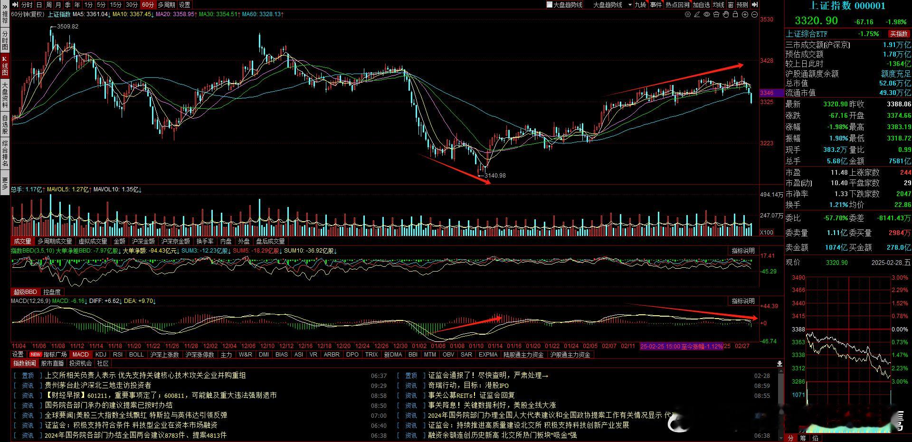The height and width of the screenshot is (442, 912).
Task: Switch to the 控盘度 tab
Action: pyautogui.click(x=52, y=292)
